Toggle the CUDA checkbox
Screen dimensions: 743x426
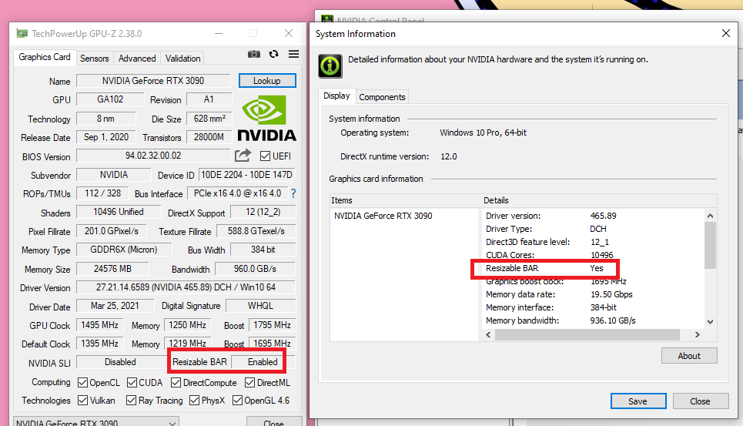[132, 382]
